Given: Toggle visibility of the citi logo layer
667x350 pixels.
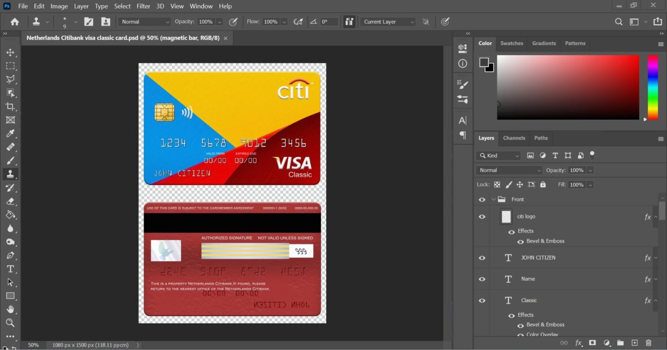Looking at the screenshot, I should (x=482, y=216).
